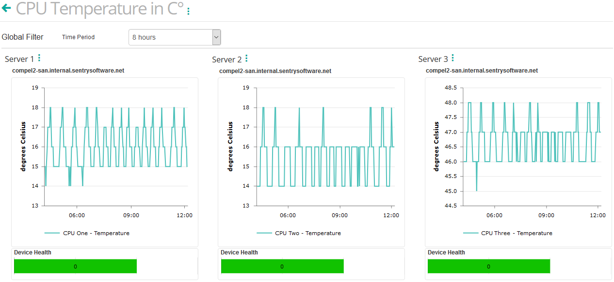This screenshot has height=282, width=614.
Task: Click the Server 1 Device Health bar
Action: click(75, 266)
